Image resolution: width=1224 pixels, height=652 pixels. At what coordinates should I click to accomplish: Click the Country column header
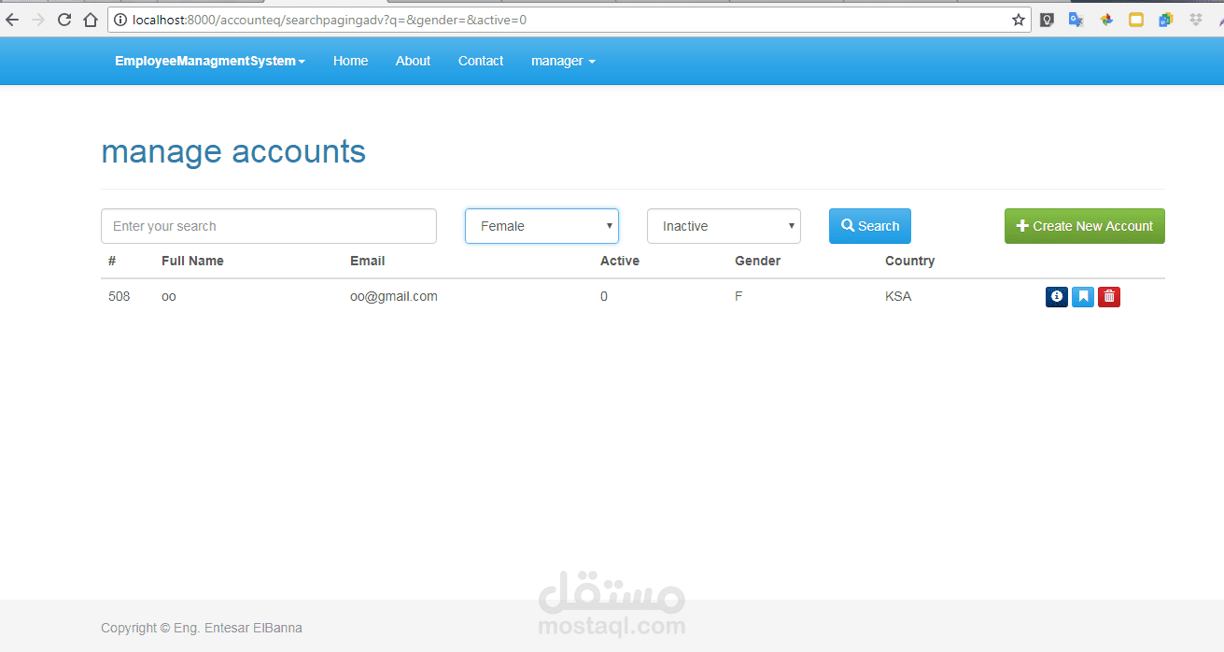[909, 261]
